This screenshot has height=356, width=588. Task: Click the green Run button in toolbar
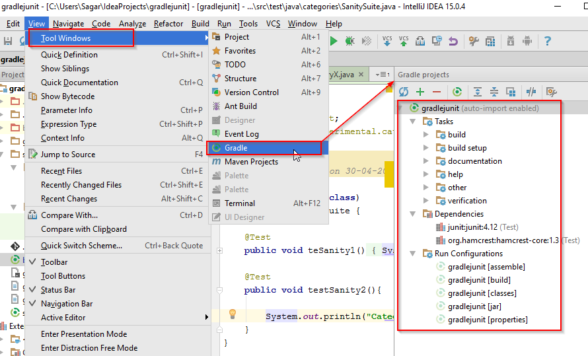click(x=334, y=41)
